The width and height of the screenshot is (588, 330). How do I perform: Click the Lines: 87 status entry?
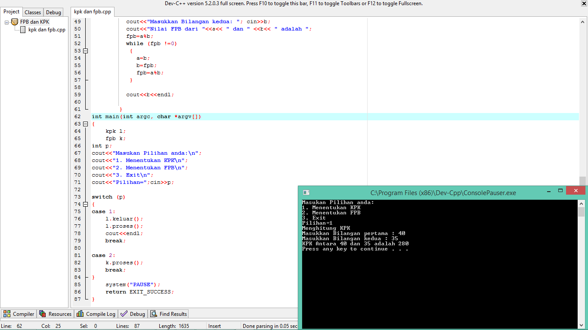128,326
